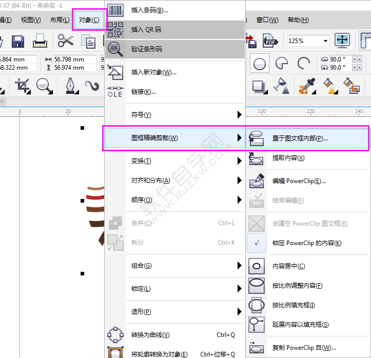Click the starting angle 90.0 field

[340, 59]
